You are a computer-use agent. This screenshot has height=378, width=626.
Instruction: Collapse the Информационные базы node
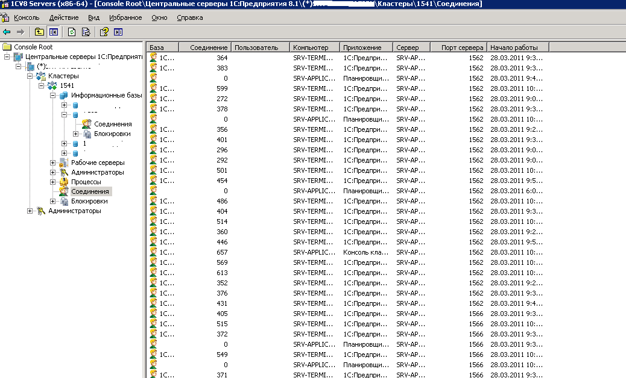click(52, 95)
